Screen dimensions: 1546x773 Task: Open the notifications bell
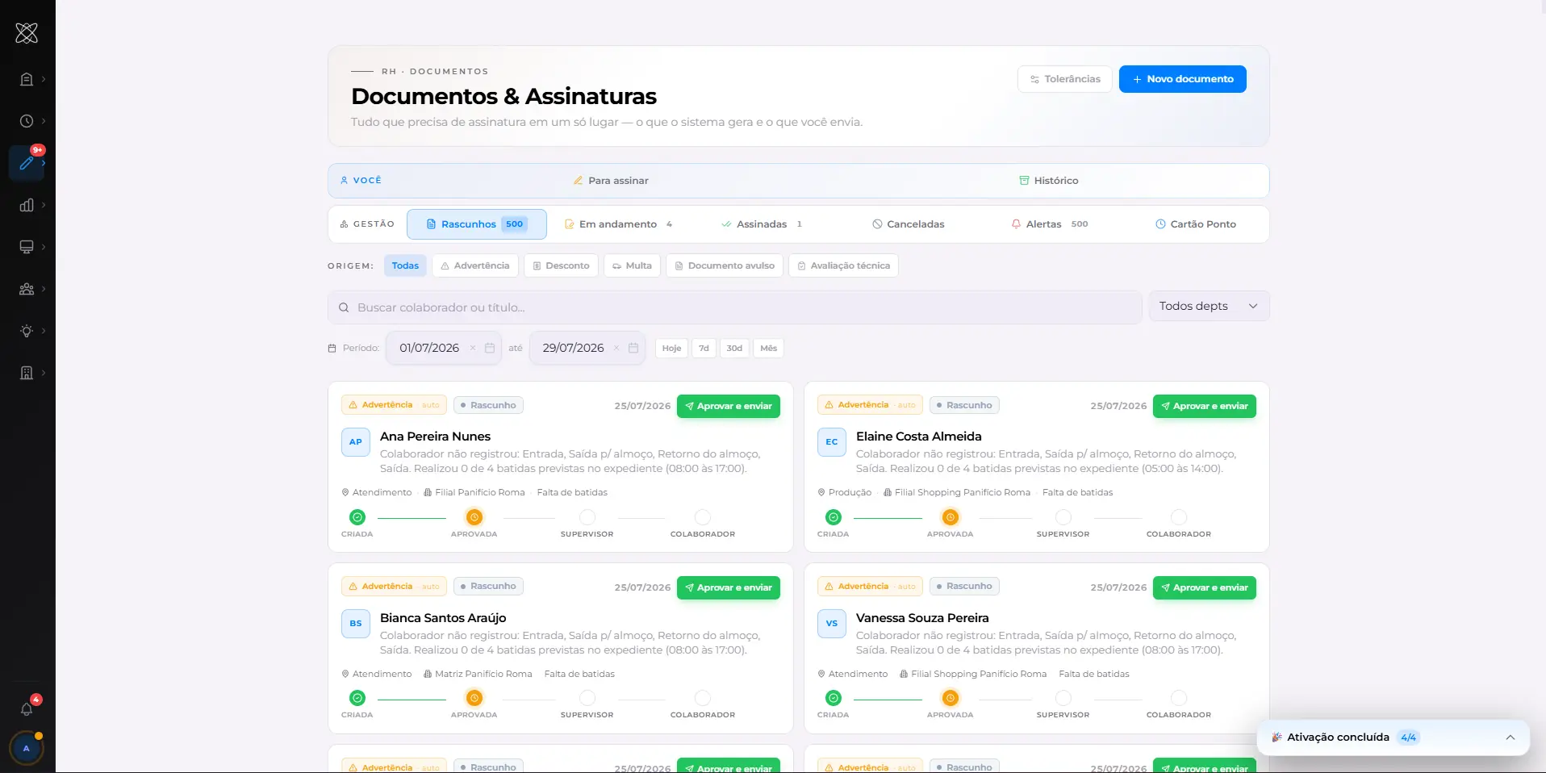[x=27, y=708]
